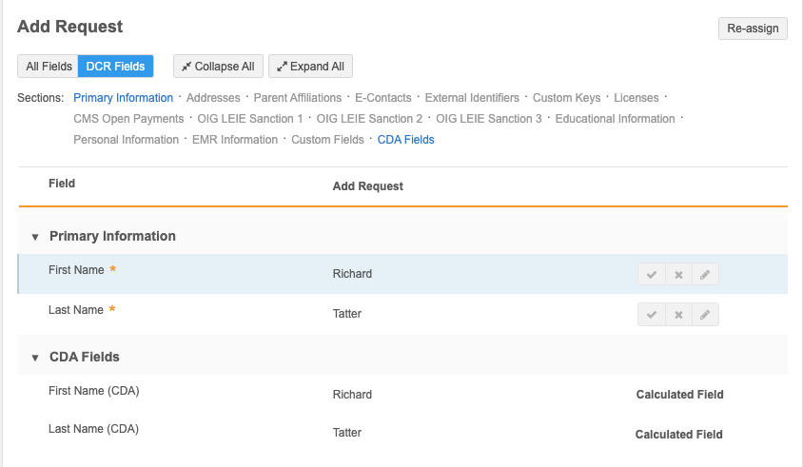
Task: Jump to the Primary Information section link
Action: coord(123,98)
